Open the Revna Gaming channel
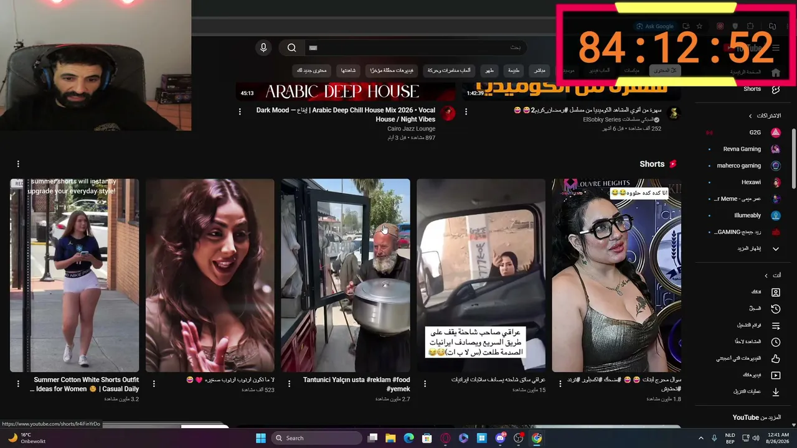 tap(742, 149)
